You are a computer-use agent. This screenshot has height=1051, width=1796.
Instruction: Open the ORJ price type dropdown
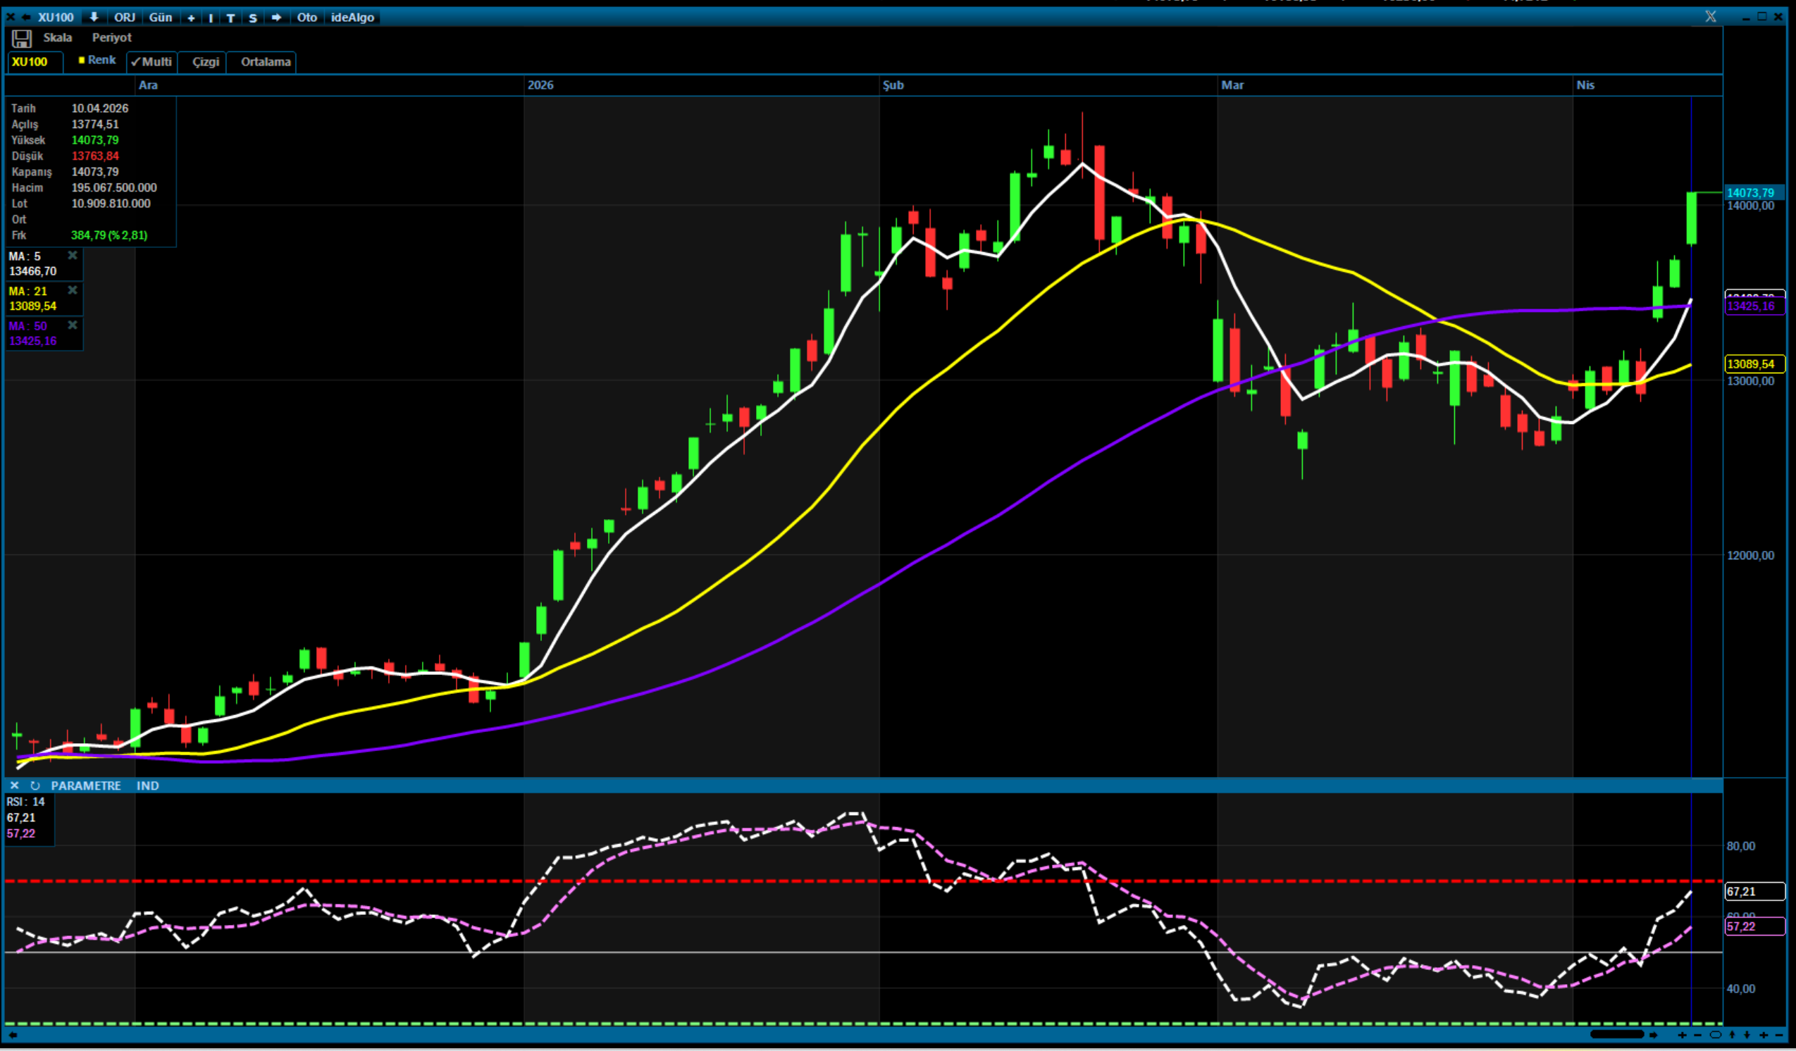125,17
